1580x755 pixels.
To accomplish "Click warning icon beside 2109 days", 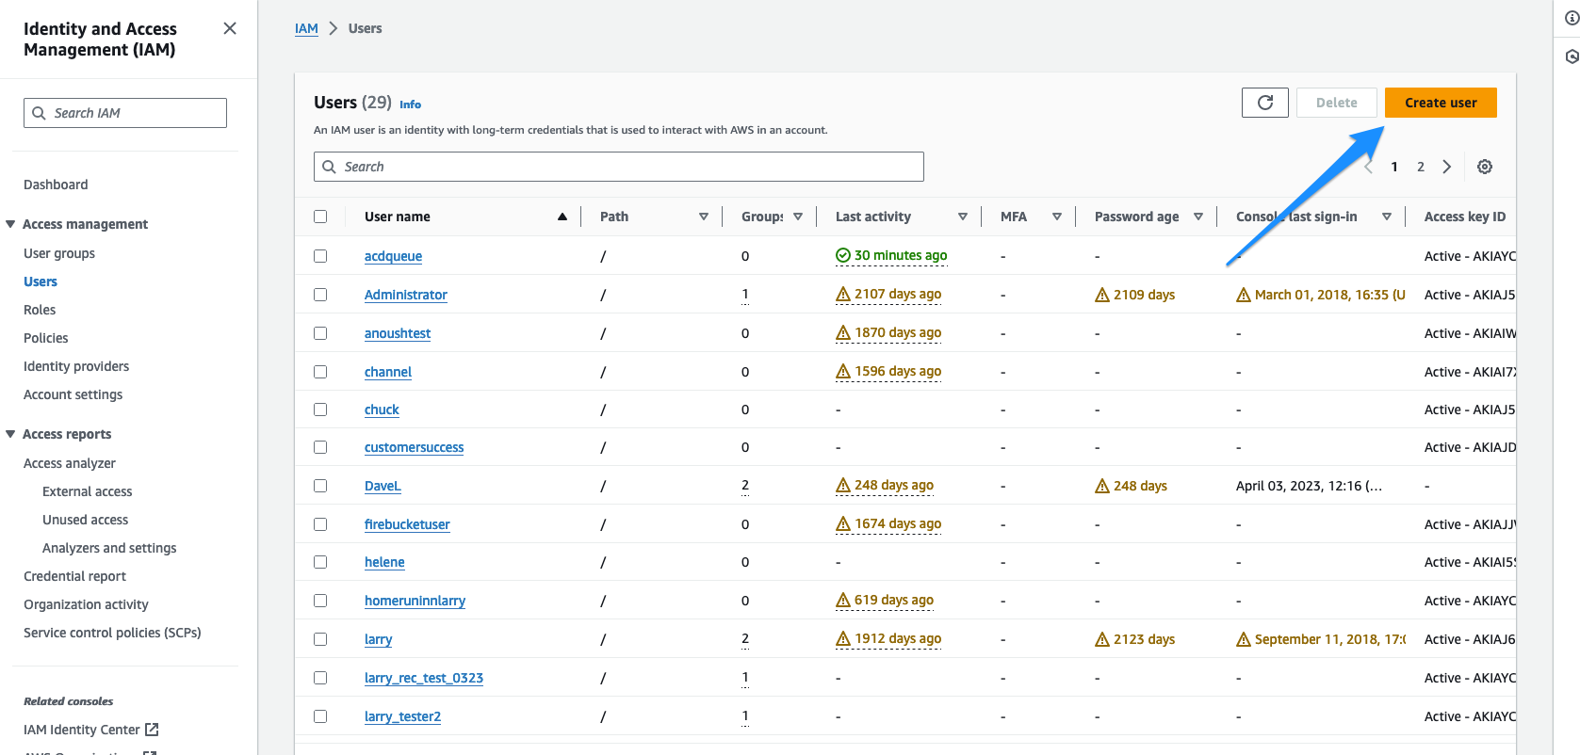I will [x=1102, y=295].
